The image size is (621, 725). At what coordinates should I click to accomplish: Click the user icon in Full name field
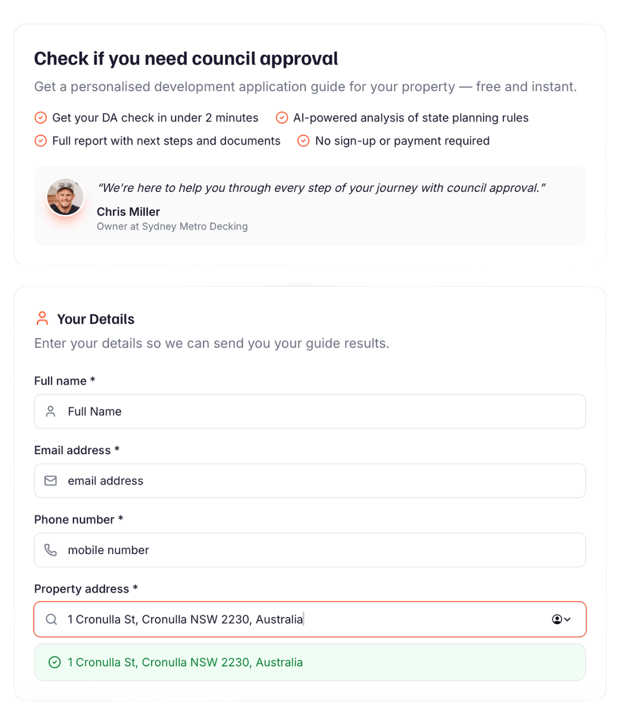[51, 412]
